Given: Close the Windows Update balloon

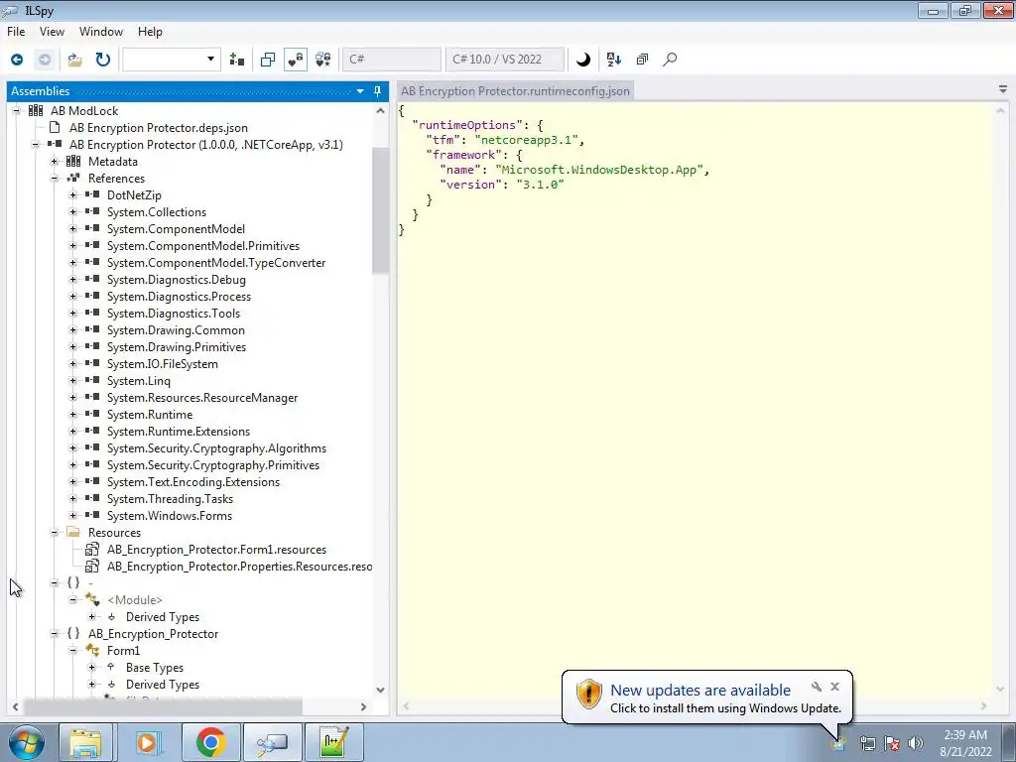Looking at the screenshot, I should (x=834, y=687).
